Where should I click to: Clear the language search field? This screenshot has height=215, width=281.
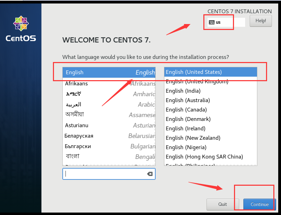(x=150, y=174)
